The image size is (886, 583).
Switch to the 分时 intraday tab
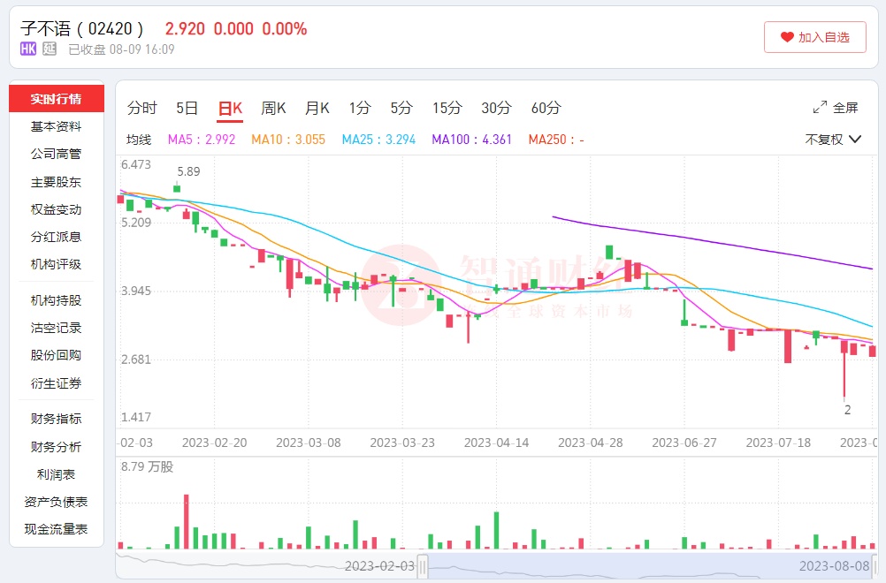click(x=141, y=109)
